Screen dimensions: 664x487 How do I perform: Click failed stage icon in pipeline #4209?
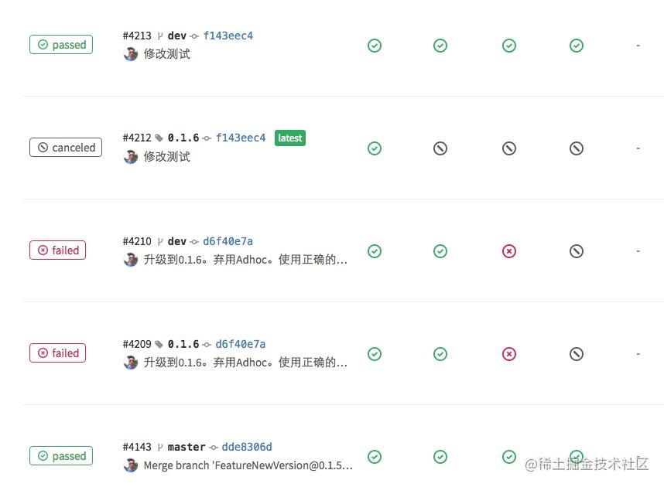point(509,354)
